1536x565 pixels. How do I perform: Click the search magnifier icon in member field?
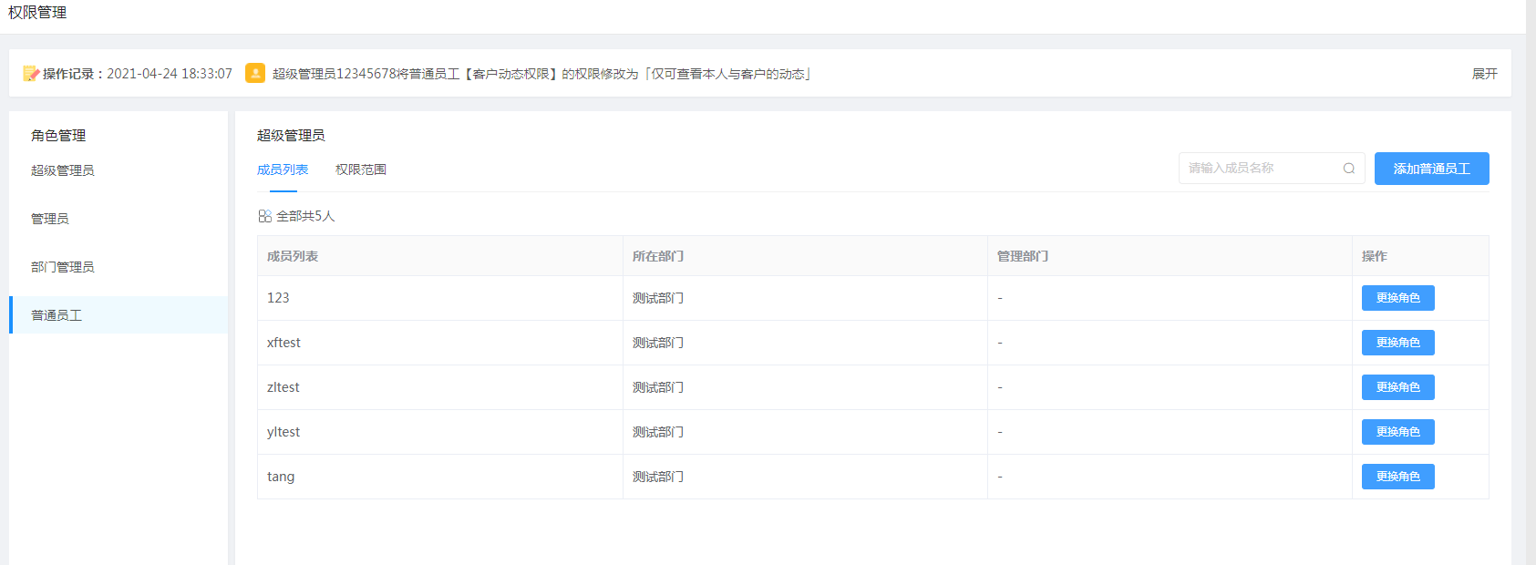pyautogui.click(x=1348, y=169)
